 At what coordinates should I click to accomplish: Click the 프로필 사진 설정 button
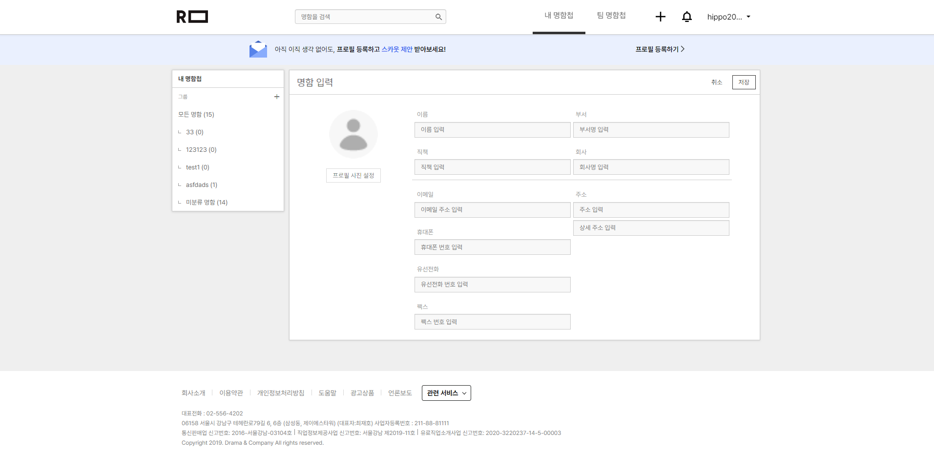click(353, 175)
